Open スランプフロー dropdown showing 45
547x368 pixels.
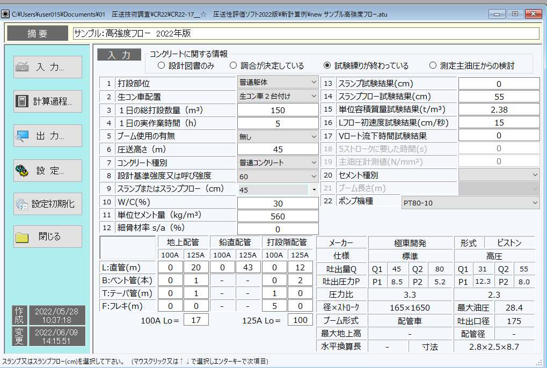click(278, 189)
